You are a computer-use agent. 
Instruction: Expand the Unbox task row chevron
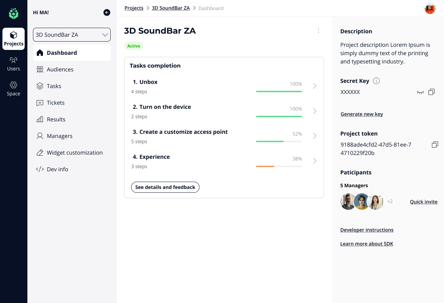point(315,86)
